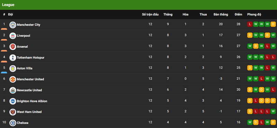This screenshot has width=277, height=128.
Task: Click the Aston Villa club crest
Action: click(x=13, y=68)
